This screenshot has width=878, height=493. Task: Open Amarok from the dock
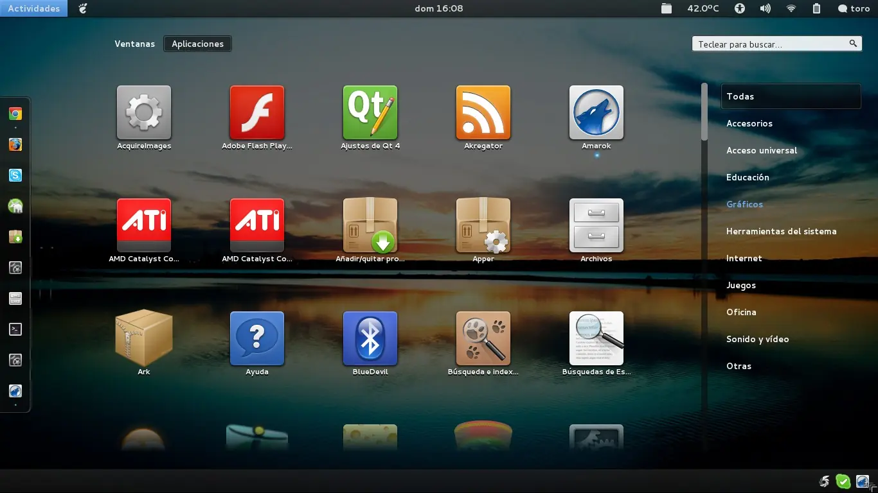[x=15, y=391]
